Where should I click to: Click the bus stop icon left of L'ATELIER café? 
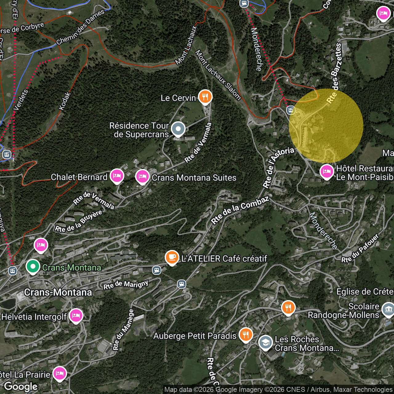157,270
